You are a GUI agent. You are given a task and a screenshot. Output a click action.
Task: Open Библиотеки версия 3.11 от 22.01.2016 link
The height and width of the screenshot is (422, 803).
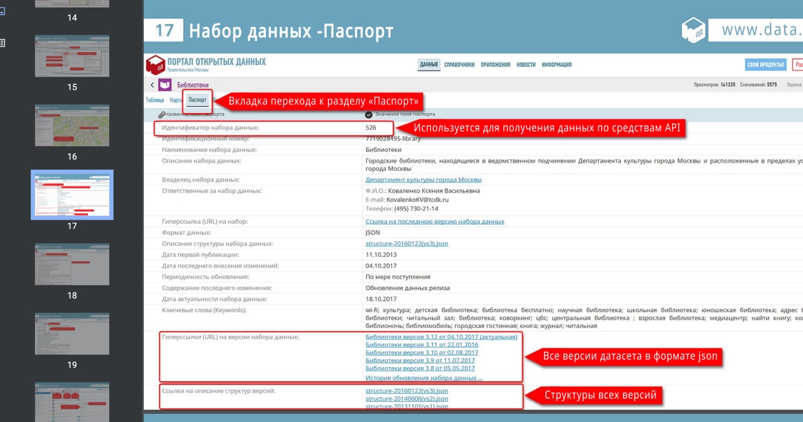[422, 345]
